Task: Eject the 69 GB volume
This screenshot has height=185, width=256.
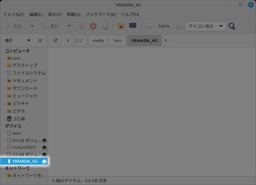Action: (x=44, y=140)
